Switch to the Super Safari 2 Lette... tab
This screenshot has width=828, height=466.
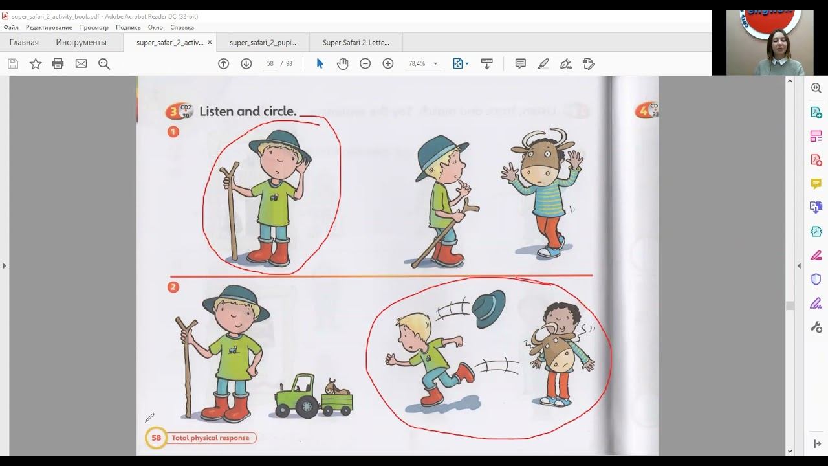(x=356, y=42)
